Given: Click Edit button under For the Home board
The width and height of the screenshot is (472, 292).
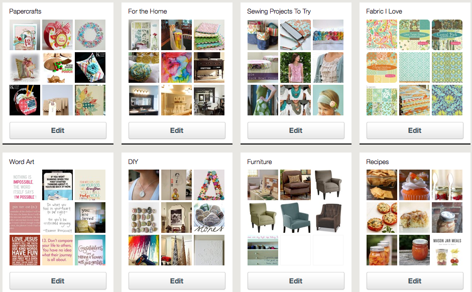Looking at the screenshot, I should click(177, 130).
